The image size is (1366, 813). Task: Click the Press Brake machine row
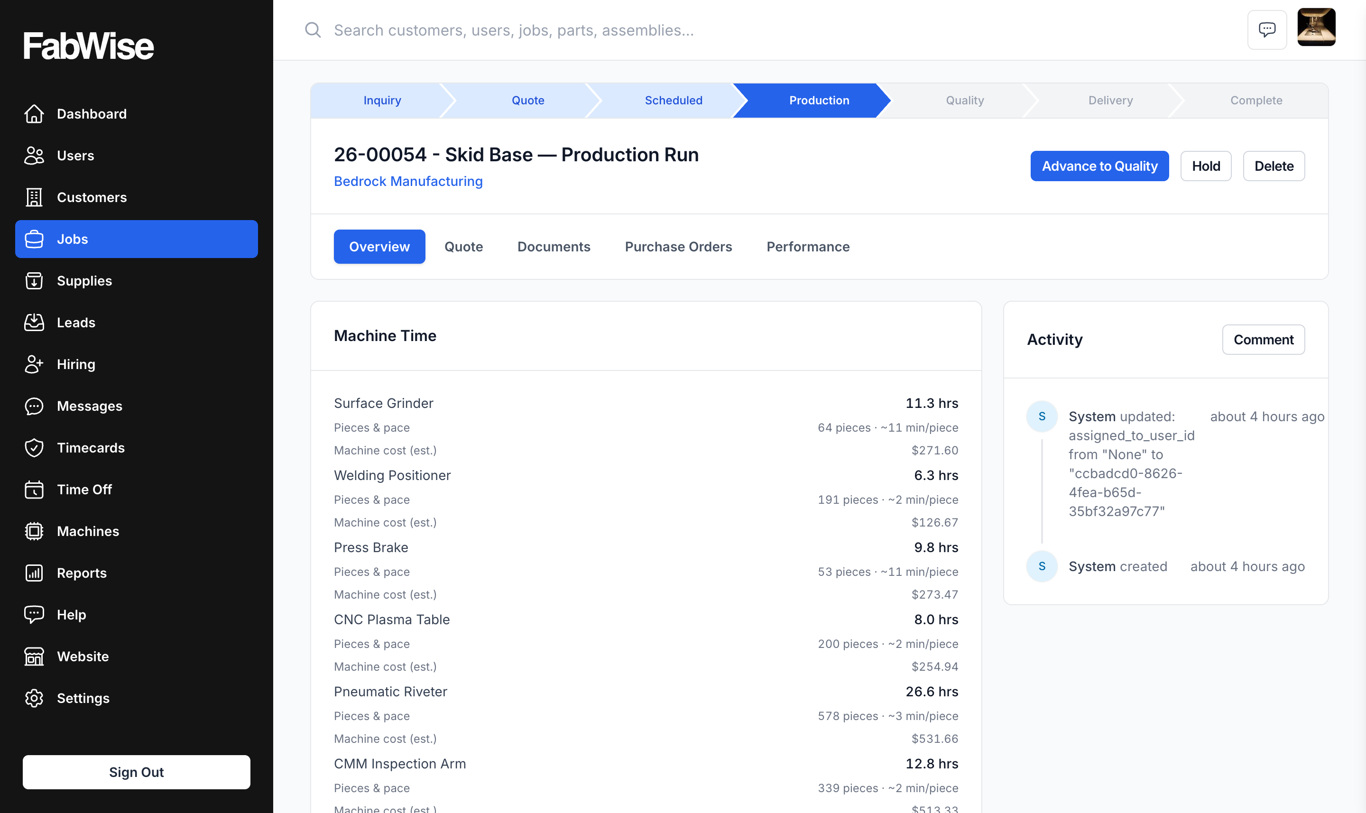(x=646, y=547)
